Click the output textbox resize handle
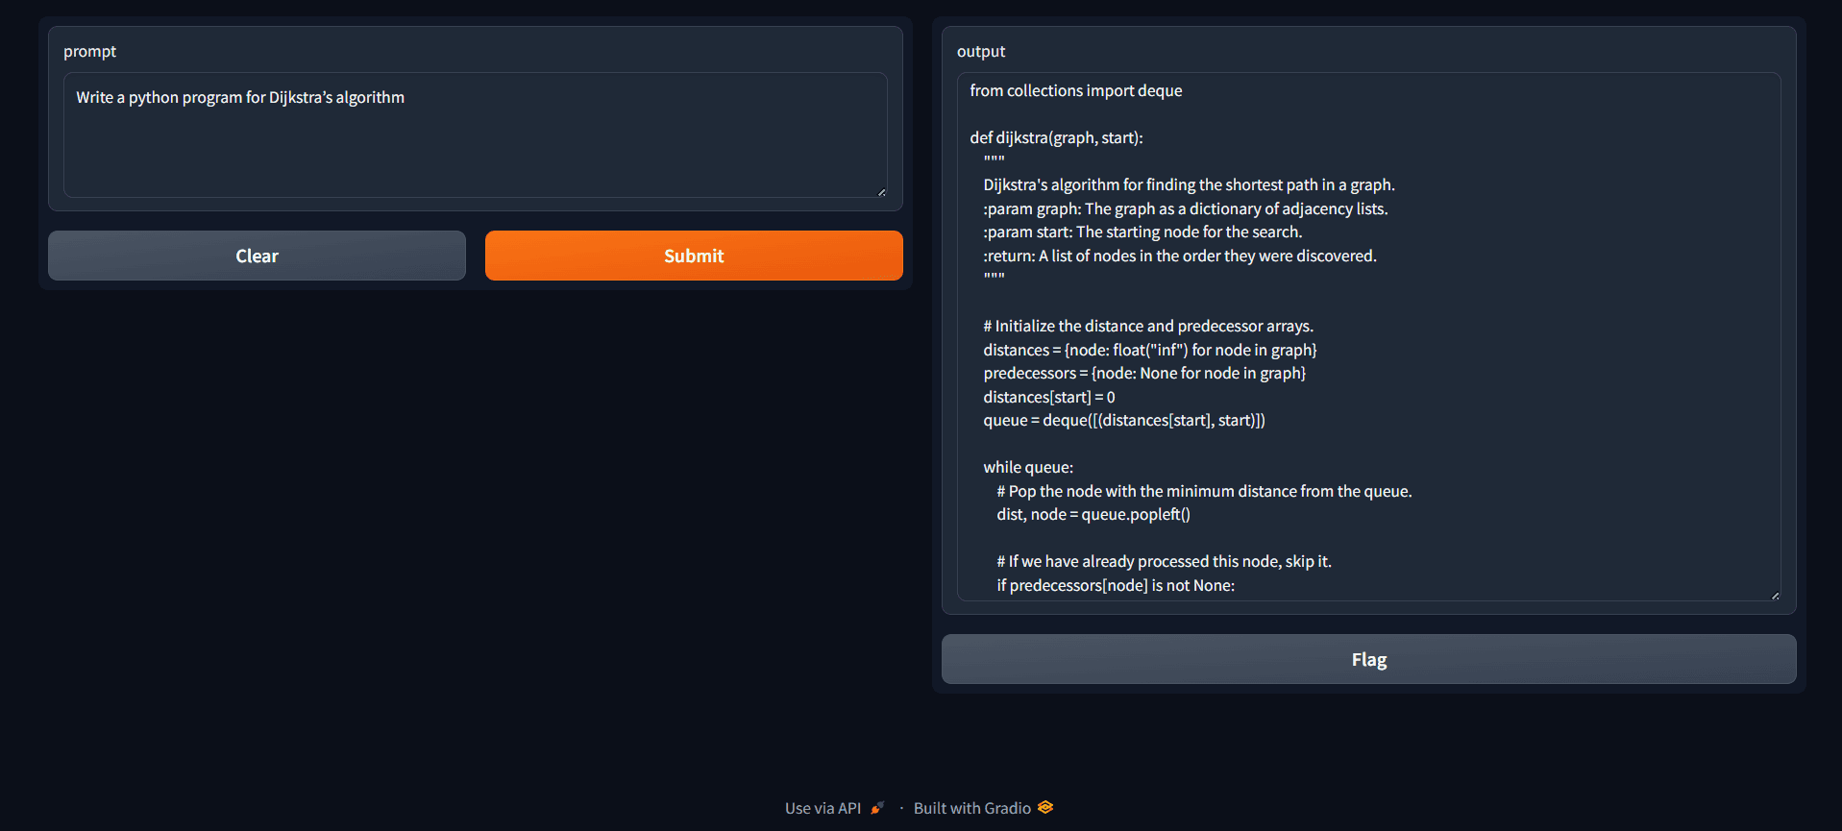The width and height of the screenshot is (1842, 831). point(1775,596)
